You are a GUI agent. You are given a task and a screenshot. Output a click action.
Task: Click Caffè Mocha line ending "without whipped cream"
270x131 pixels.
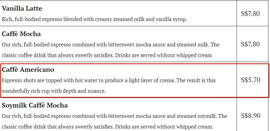pyautogui.click(x=107, y=55)
